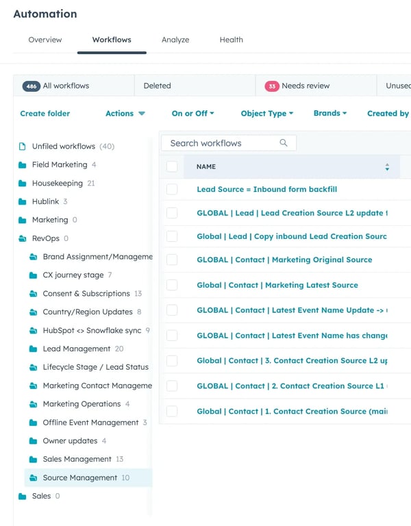
Task: Check the 3. Contact Creation Source L2 row
Action: (x=172, y=361)
